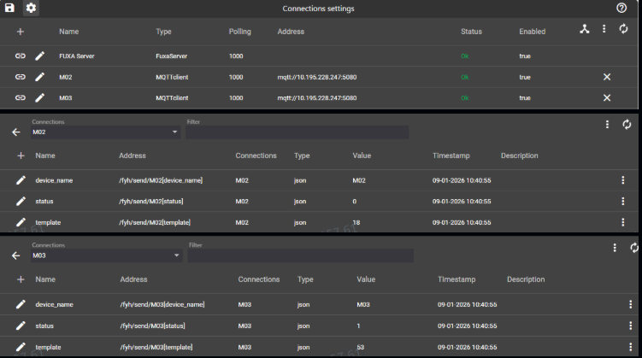Click the Filter field in M03 panel
This screenshot has height=358, width=642.
pos(299,255)
